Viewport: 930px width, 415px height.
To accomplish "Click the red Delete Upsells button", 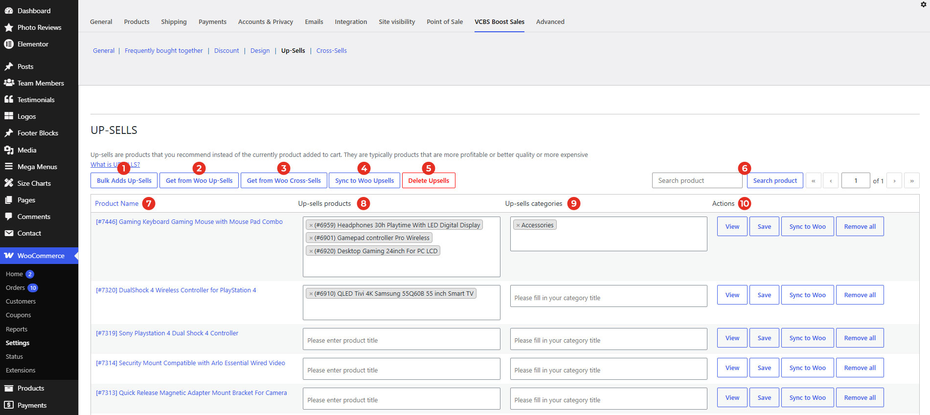I will (429, 181).
